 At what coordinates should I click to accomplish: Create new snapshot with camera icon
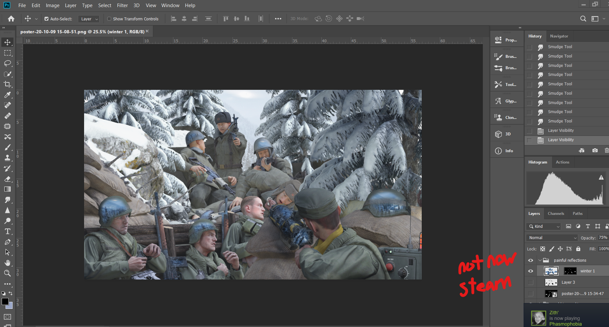click(x=595, y=151)
